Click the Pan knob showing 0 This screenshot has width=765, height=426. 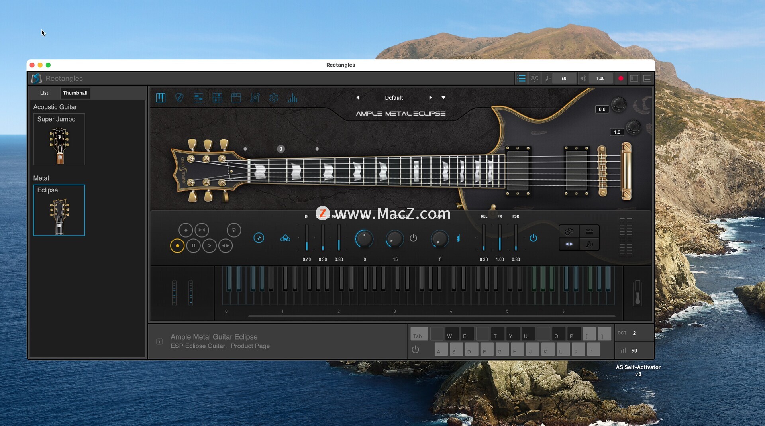pyautogui.click(x=364, y=239)
